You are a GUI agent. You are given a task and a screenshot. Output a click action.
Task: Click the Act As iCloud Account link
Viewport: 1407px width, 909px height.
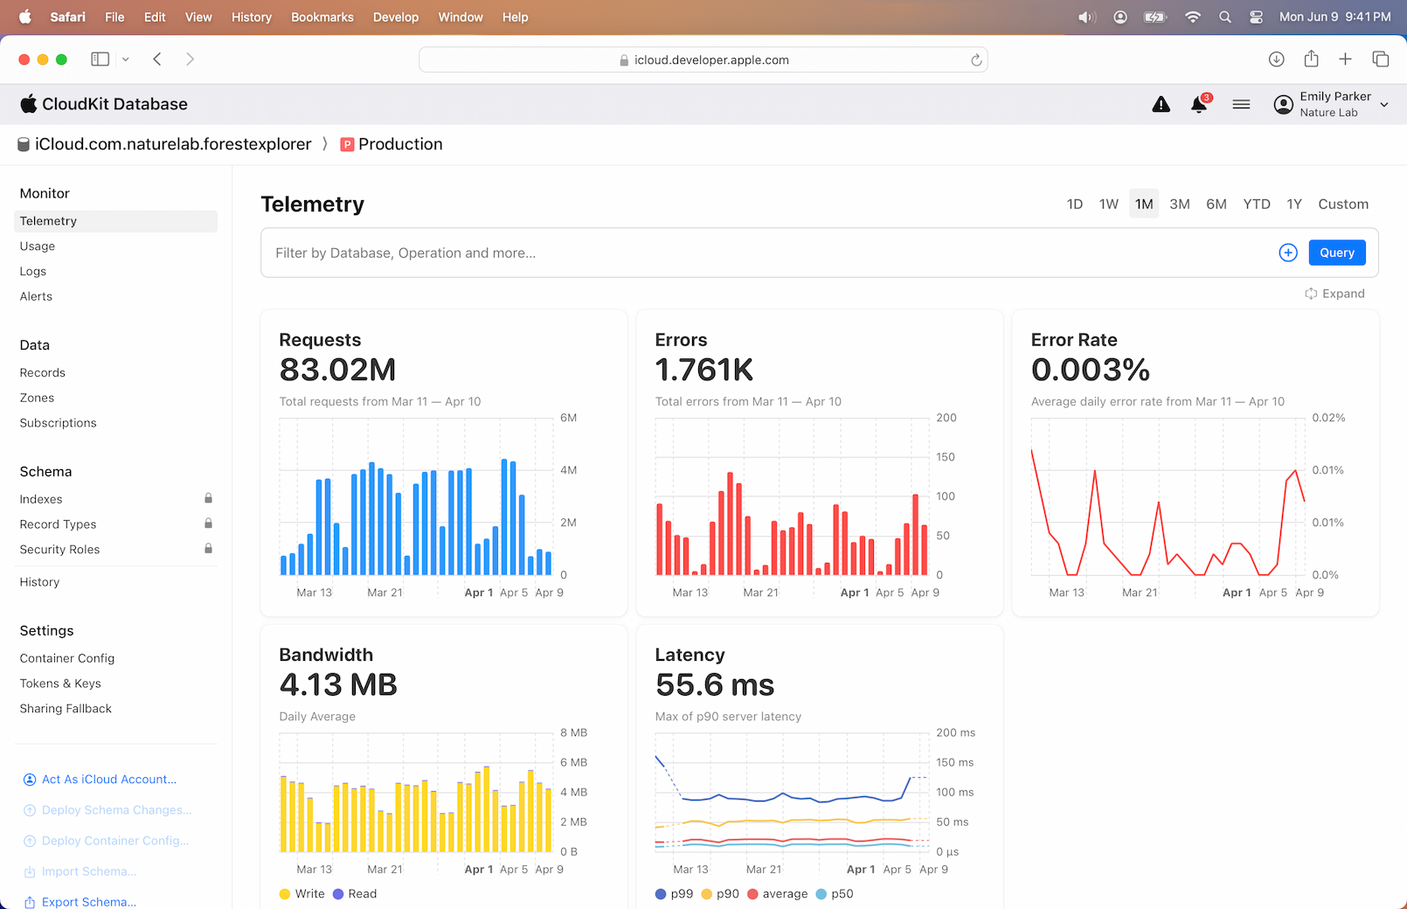pyautogui.click(x=108, y=779)
